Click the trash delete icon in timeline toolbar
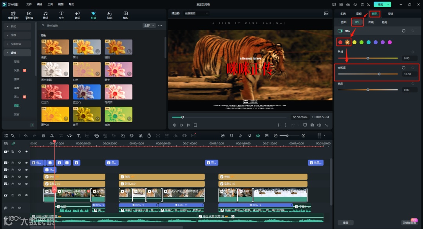This screenshot has height=229, width=423. (x=43, y=136)
